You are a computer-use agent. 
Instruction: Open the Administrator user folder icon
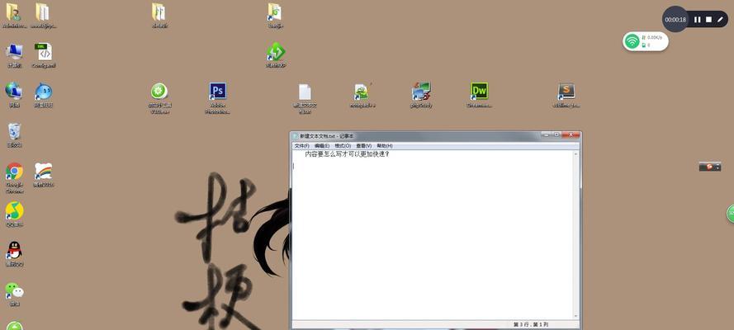tap(14, 12)
